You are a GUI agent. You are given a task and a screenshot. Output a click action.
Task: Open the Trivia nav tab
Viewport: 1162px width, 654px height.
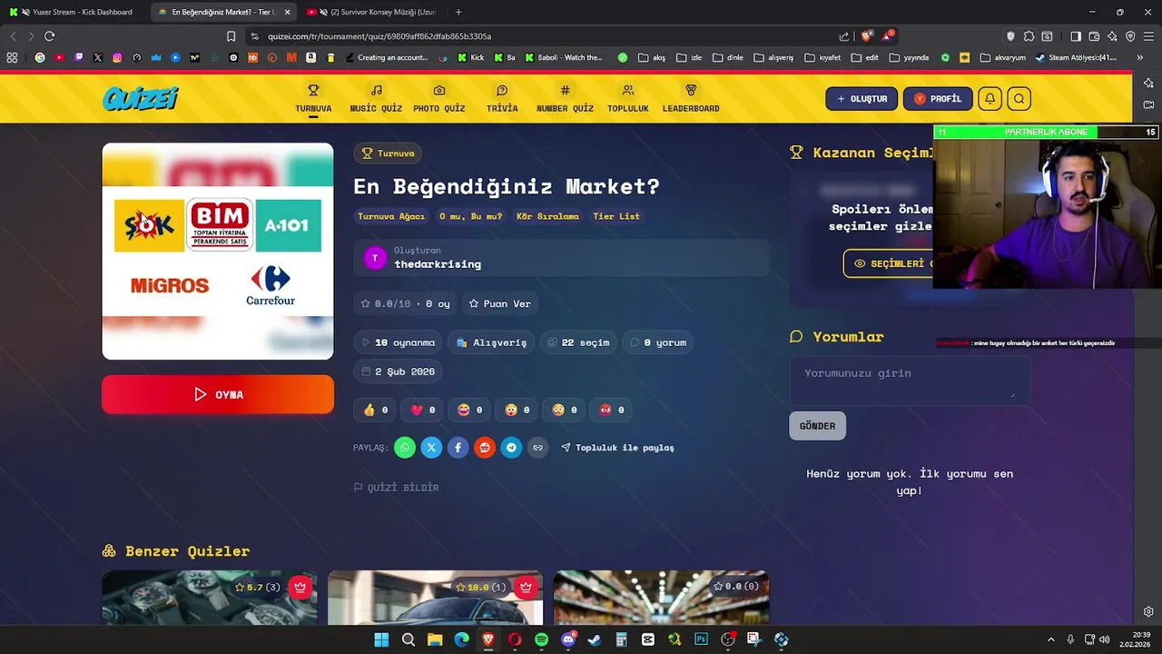(502, 99)
